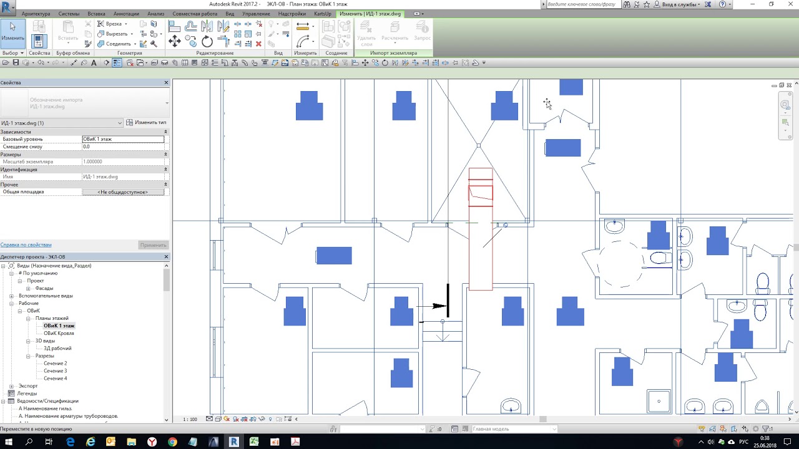The height and width of the screenshot is (449, 799).
Task: Open the Системы ribbon tab
Action: (x=69, y=14)
